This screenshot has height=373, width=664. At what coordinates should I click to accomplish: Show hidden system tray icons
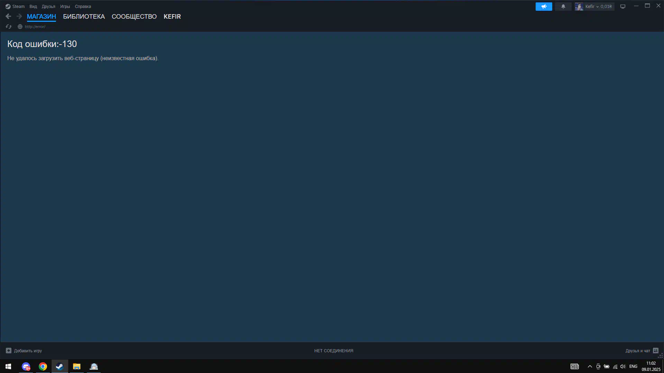pyautogui.click(x=590, y=366)
